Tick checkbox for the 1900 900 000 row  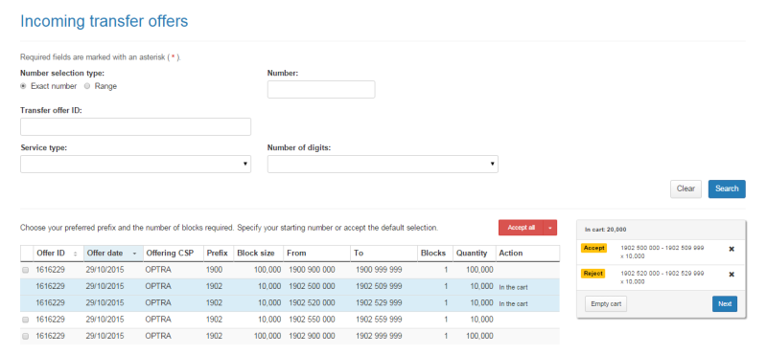pos(26,270)
